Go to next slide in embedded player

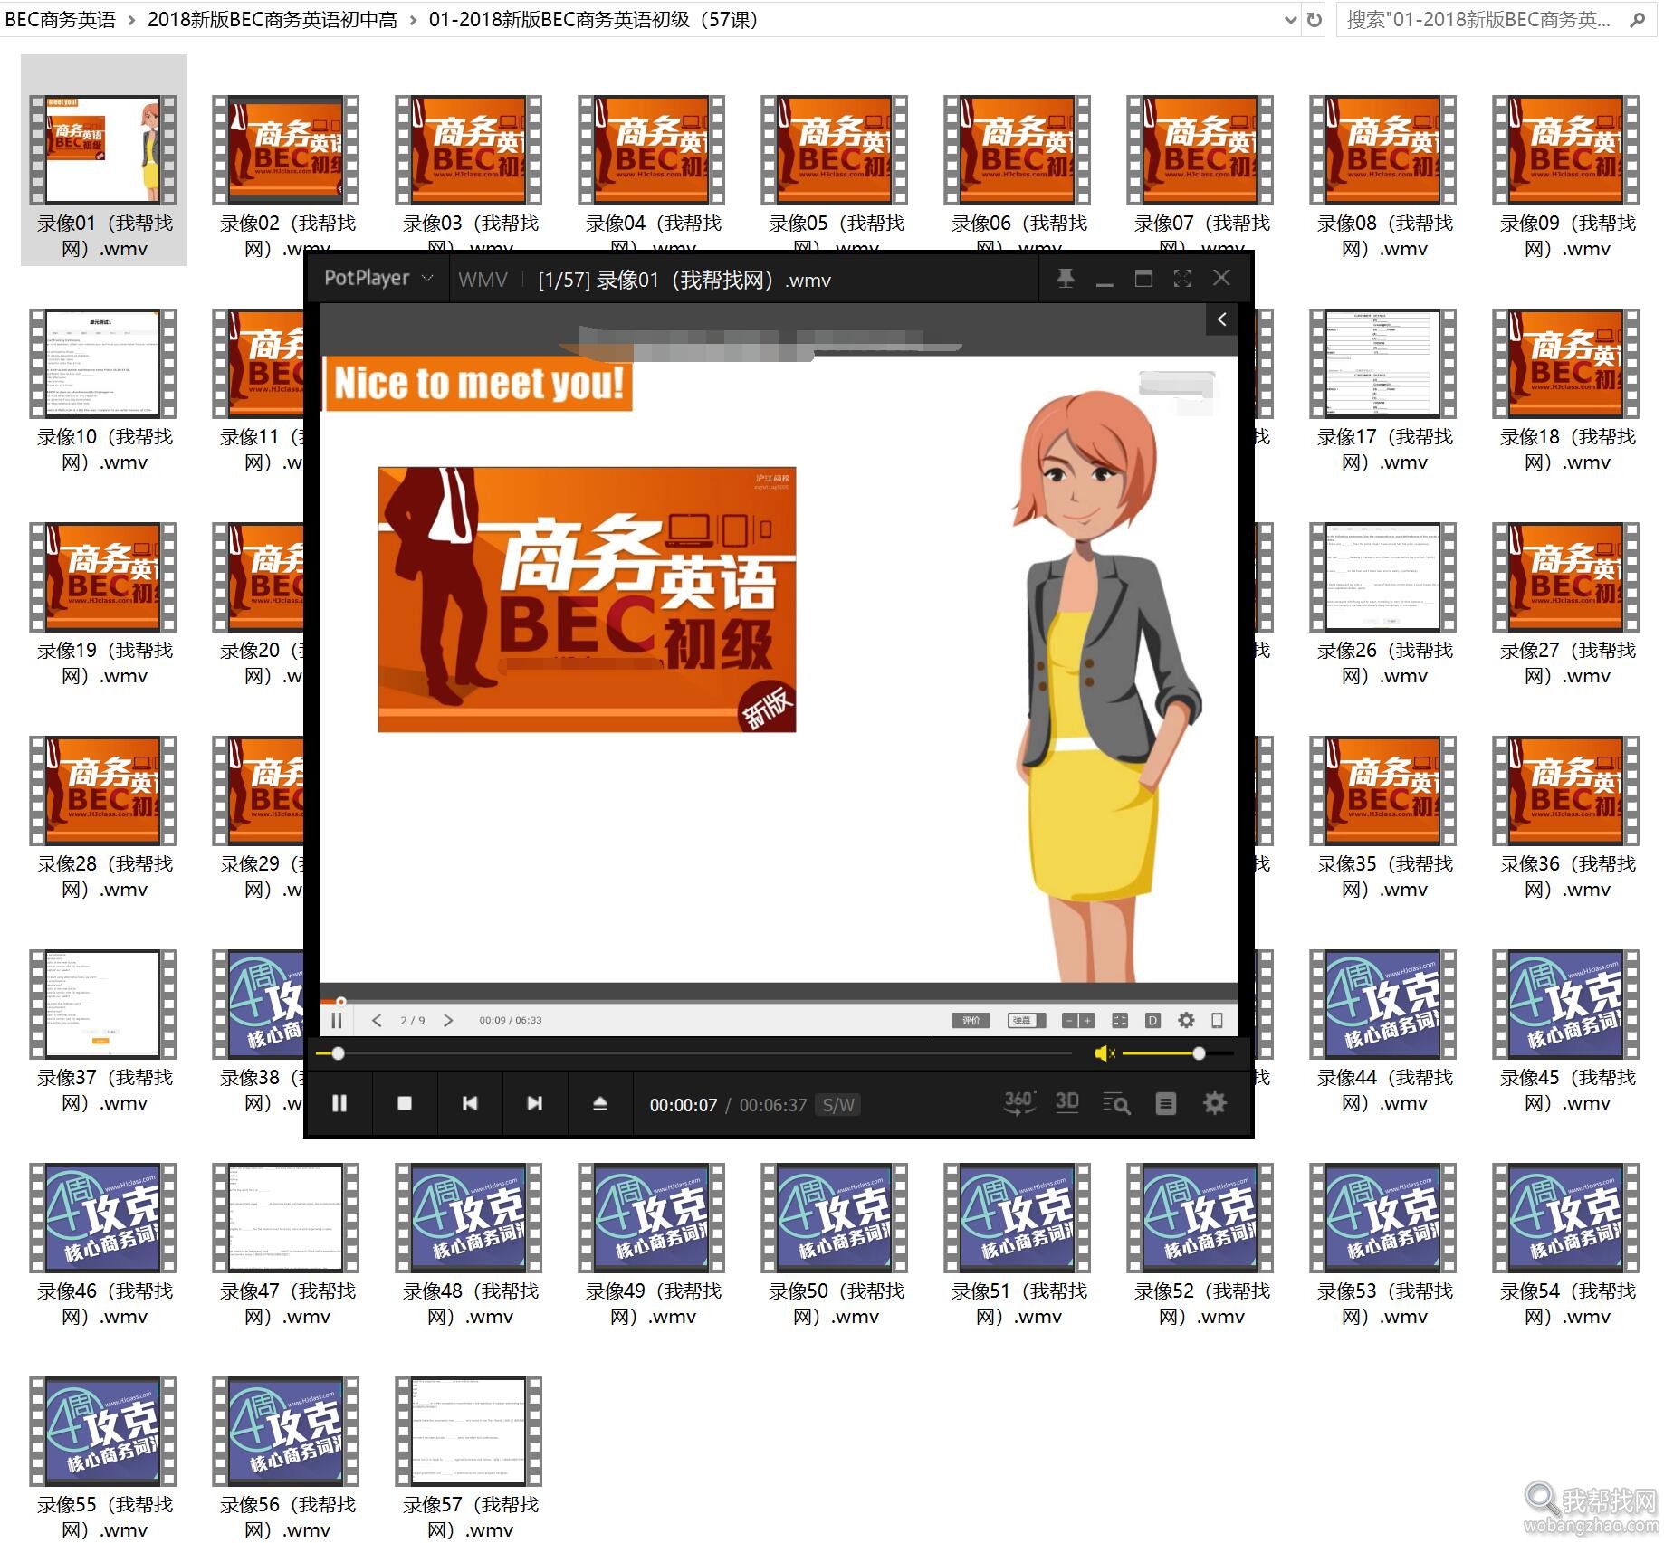tap(448, 1020)
